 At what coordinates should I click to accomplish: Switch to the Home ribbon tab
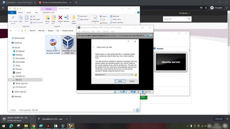tap(20, 13)
